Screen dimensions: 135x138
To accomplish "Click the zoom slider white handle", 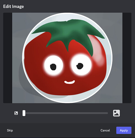I will coord(24,113).
